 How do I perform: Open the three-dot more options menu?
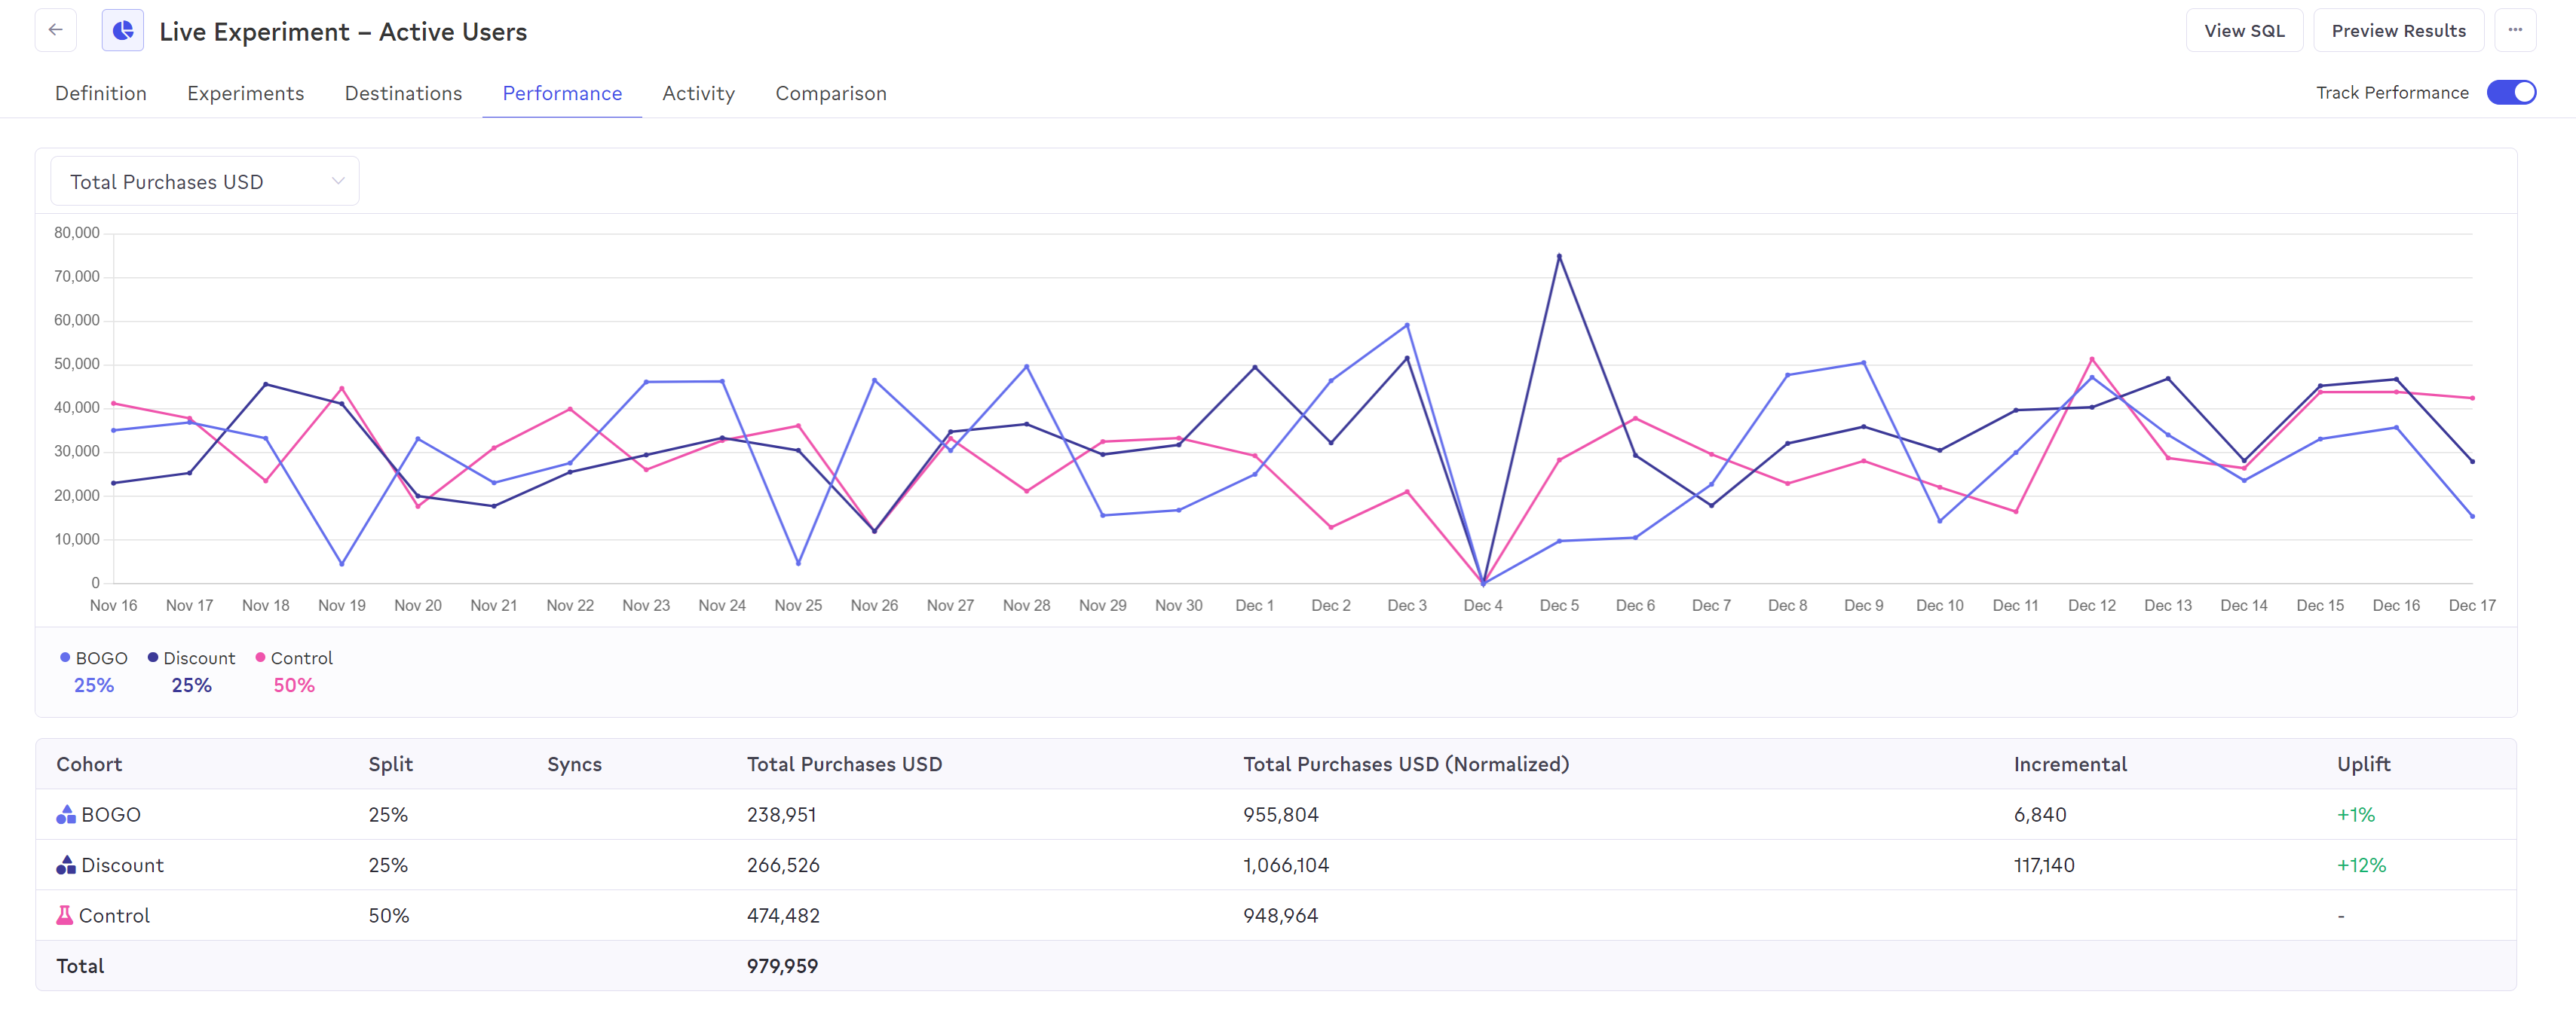tap(2514, 30)
